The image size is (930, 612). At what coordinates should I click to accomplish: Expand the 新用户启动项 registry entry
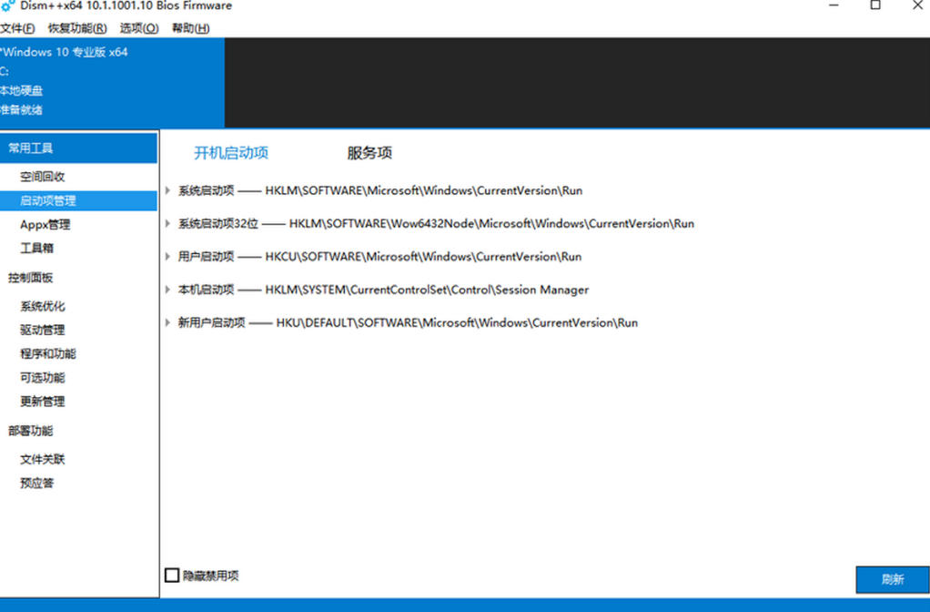[167, 322]
